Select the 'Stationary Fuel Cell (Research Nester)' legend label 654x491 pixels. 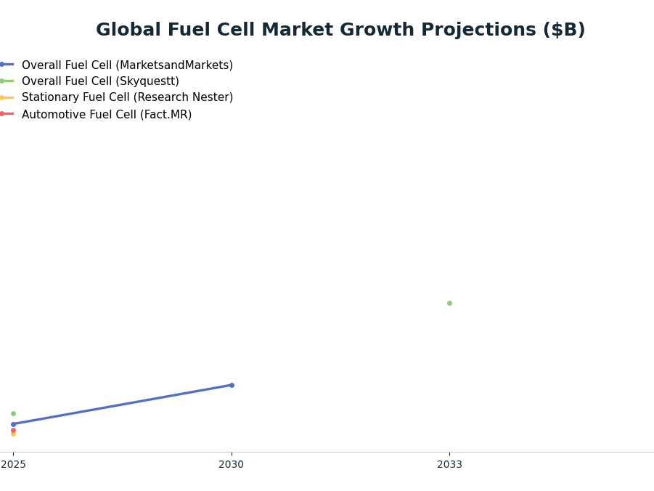127,97
